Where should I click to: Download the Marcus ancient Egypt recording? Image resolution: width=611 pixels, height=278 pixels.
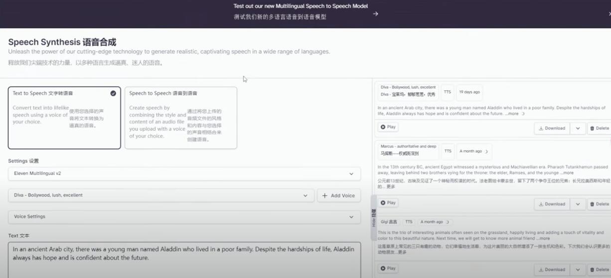pos(552,204)
